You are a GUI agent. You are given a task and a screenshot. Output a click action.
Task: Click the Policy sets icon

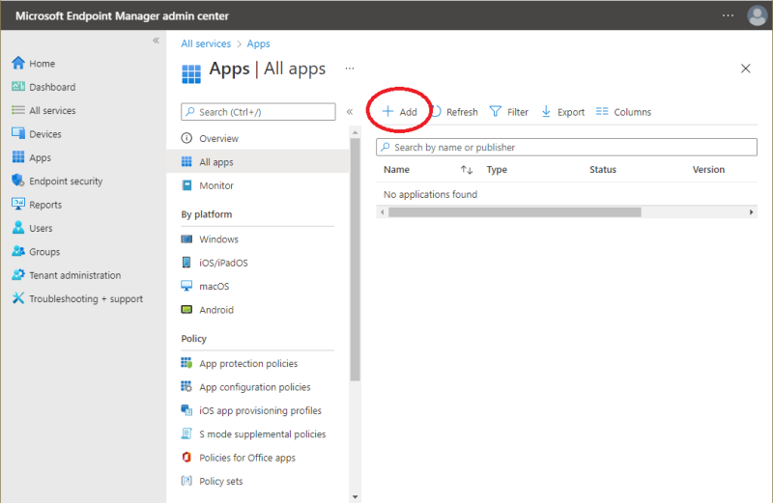[x=186, y=481]
